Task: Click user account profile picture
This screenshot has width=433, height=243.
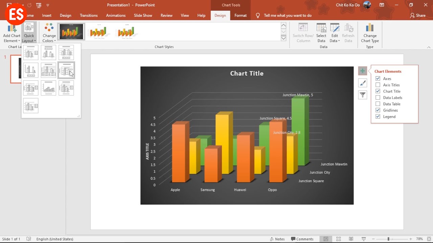Action: coord(367,5)
